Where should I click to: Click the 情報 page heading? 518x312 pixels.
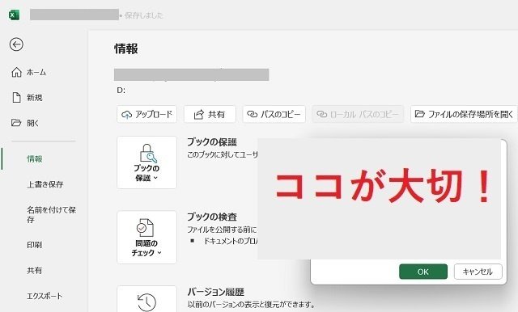click(126, 48)
